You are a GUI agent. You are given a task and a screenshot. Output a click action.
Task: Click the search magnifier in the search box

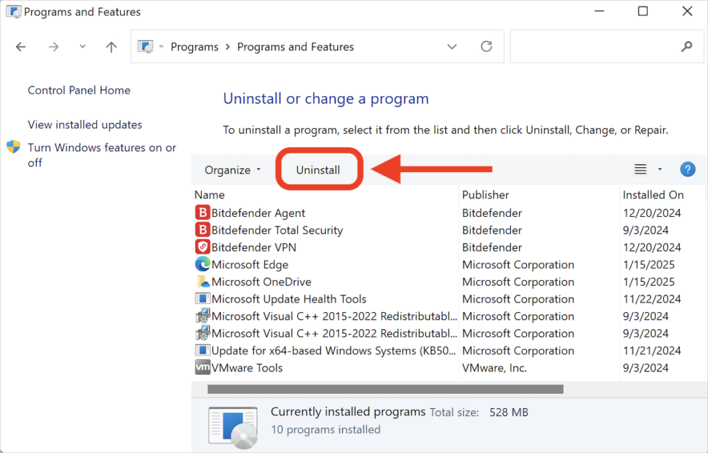click(686, 46)
